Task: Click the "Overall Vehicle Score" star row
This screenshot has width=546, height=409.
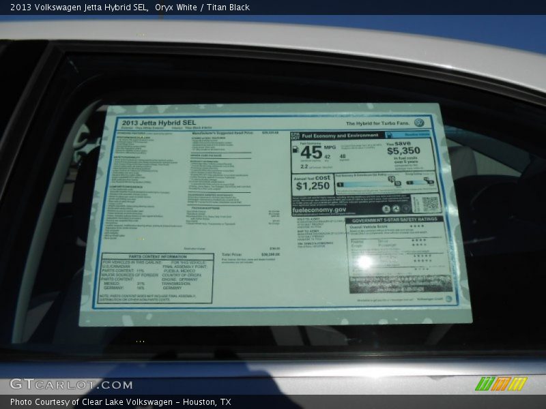Action: click(x=387, y=226)
